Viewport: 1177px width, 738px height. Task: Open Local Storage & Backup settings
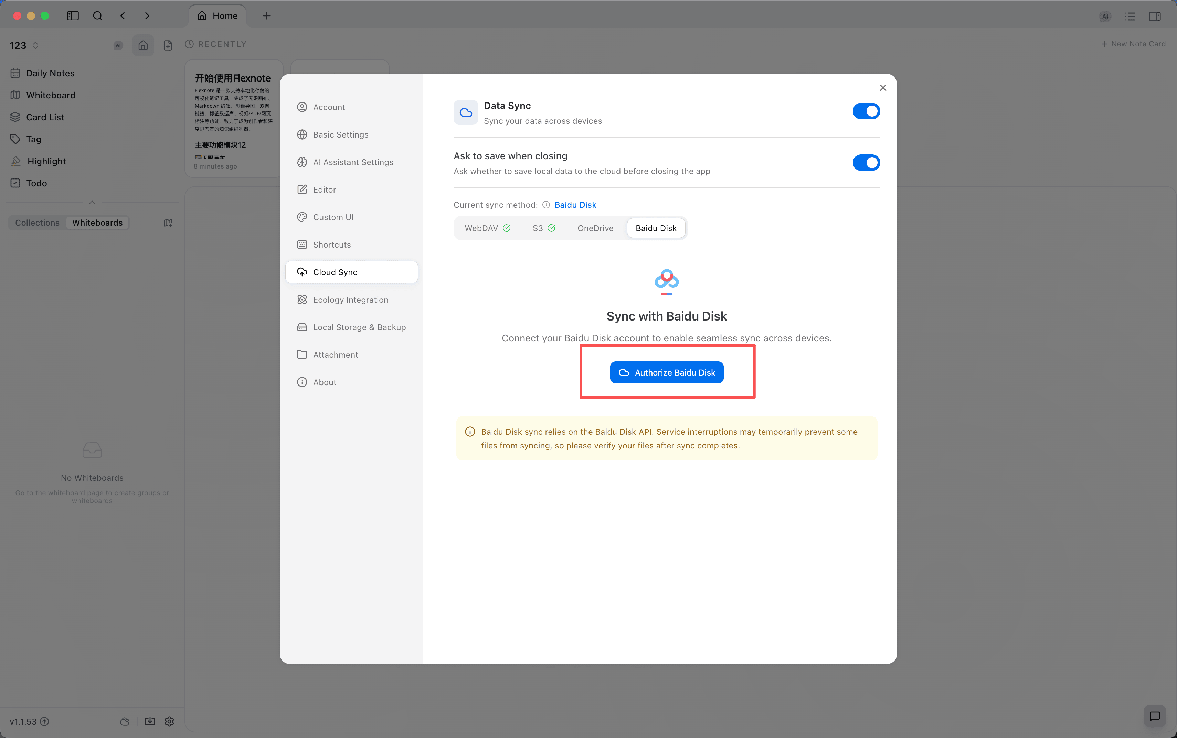click(x=352, y=327)
